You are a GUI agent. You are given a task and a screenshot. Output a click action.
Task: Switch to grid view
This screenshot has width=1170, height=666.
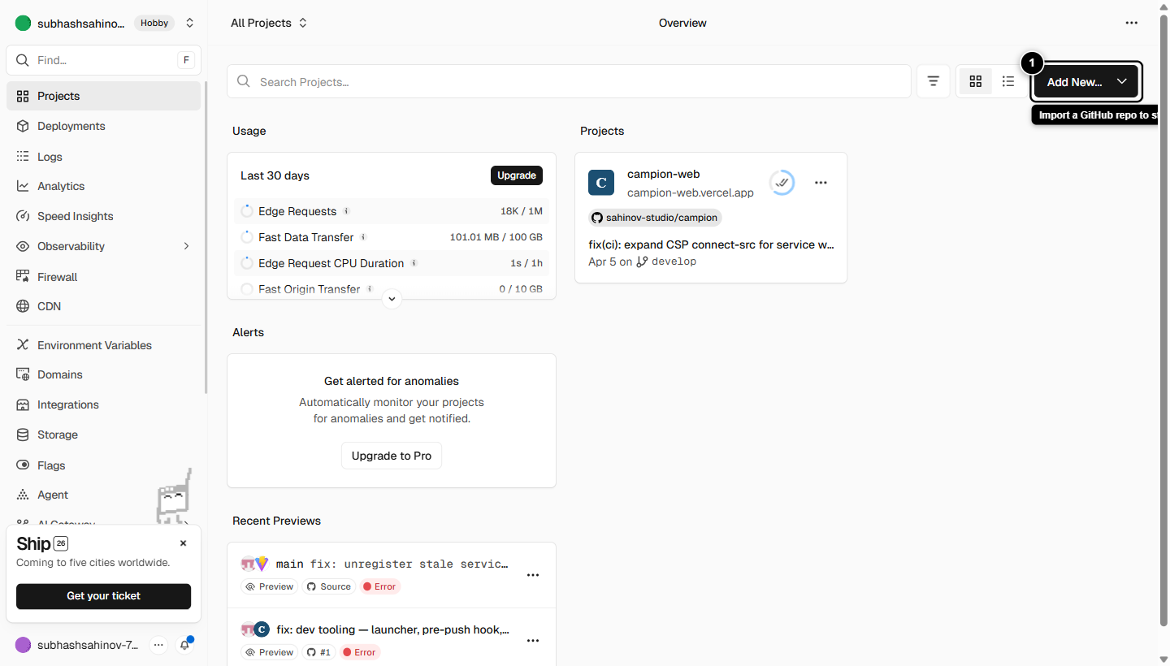point(976,81)
